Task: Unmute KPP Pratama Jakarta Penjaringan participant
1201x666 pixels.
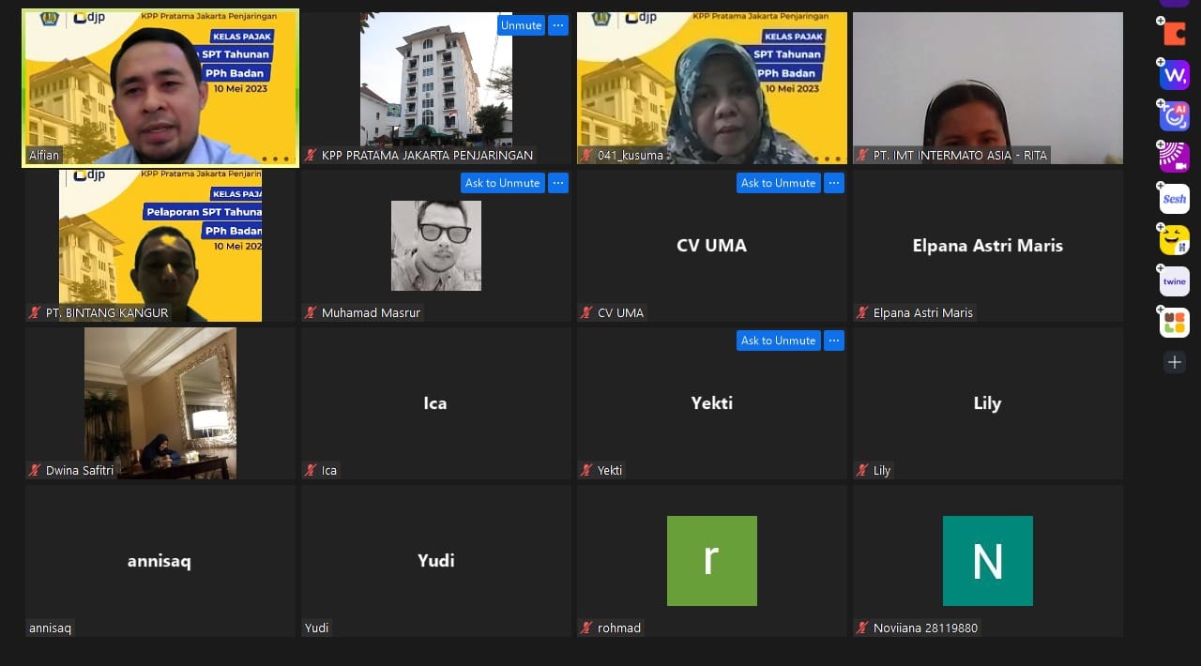Action: click(521, 25)
